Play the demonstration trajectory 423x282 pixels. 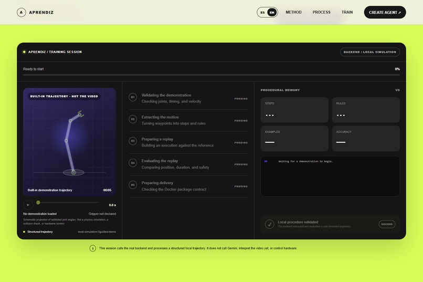pos(28,205)
